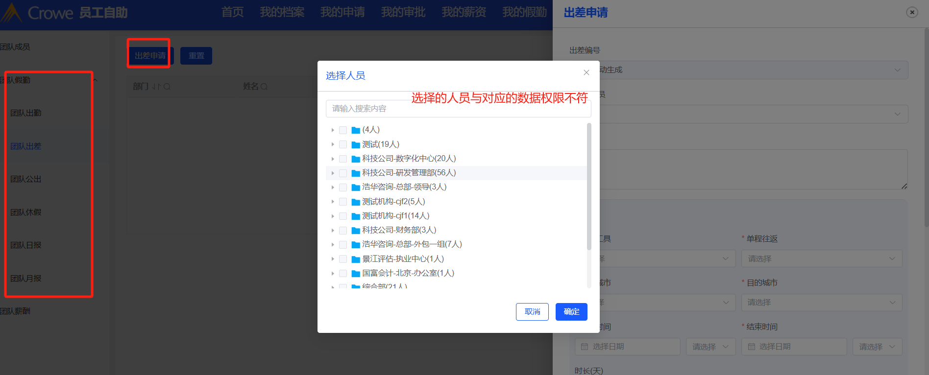The height and width of the screenshot is (375, 929).
Task: Click the 请输入搜索内容 search box
Action: [459, 109]
